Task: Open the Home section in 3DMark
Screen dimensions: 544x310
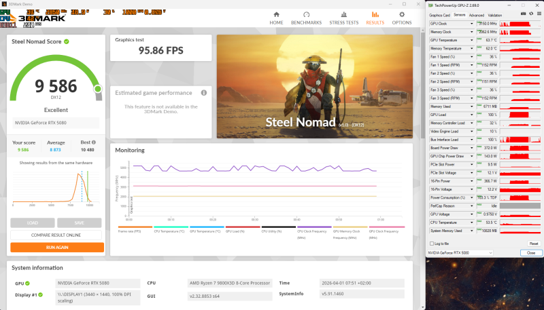Action: coord(276,18)
